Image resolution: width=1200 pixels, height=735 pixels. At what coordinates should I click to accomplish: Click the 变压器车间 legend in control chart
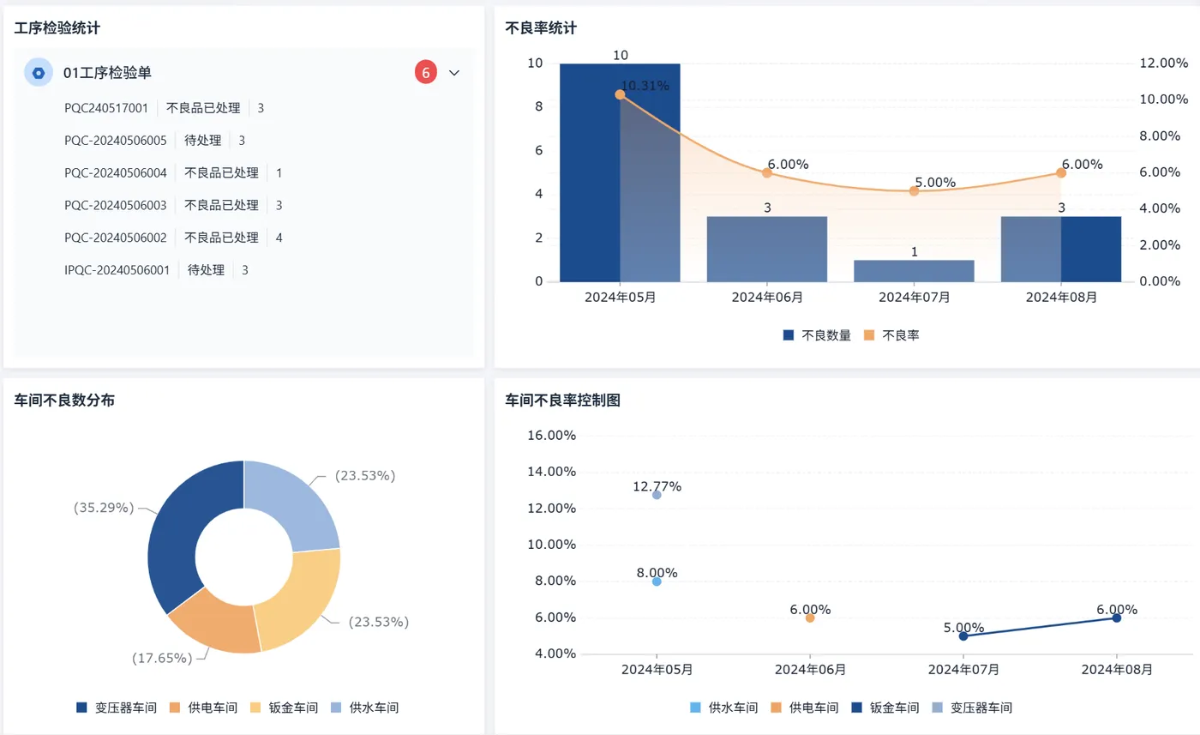coord(975,708)
